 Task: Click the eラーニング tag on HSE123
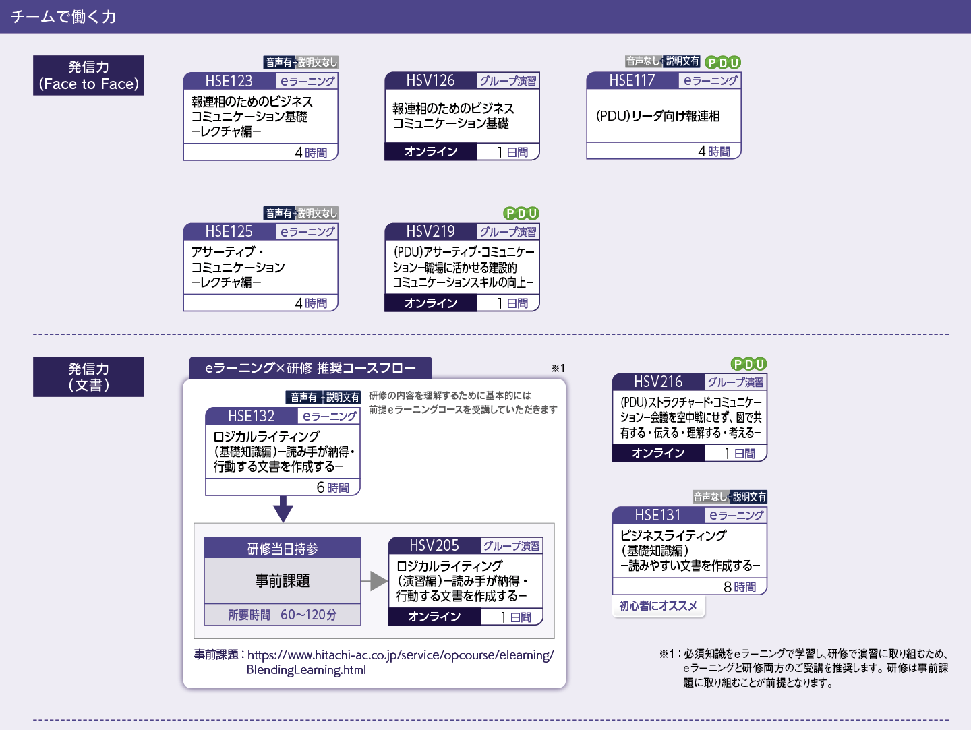pyautogui.click(x=307, y=81)
